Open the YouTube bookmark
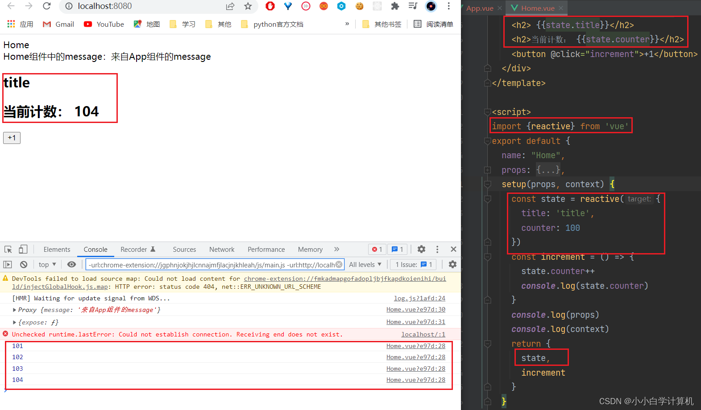Screen dimensions: 701x410 pyautogui.click(x=104, y=24)
